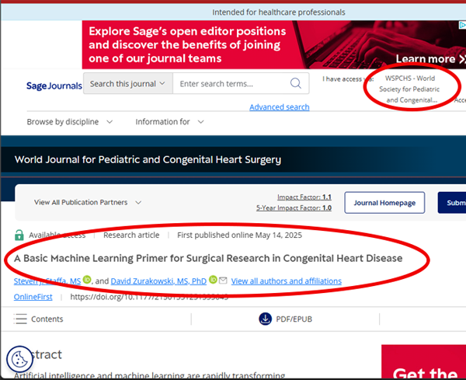Screen dimensions: 466x380
Task: Expand the Information for menu
Action: click(169, 122)
